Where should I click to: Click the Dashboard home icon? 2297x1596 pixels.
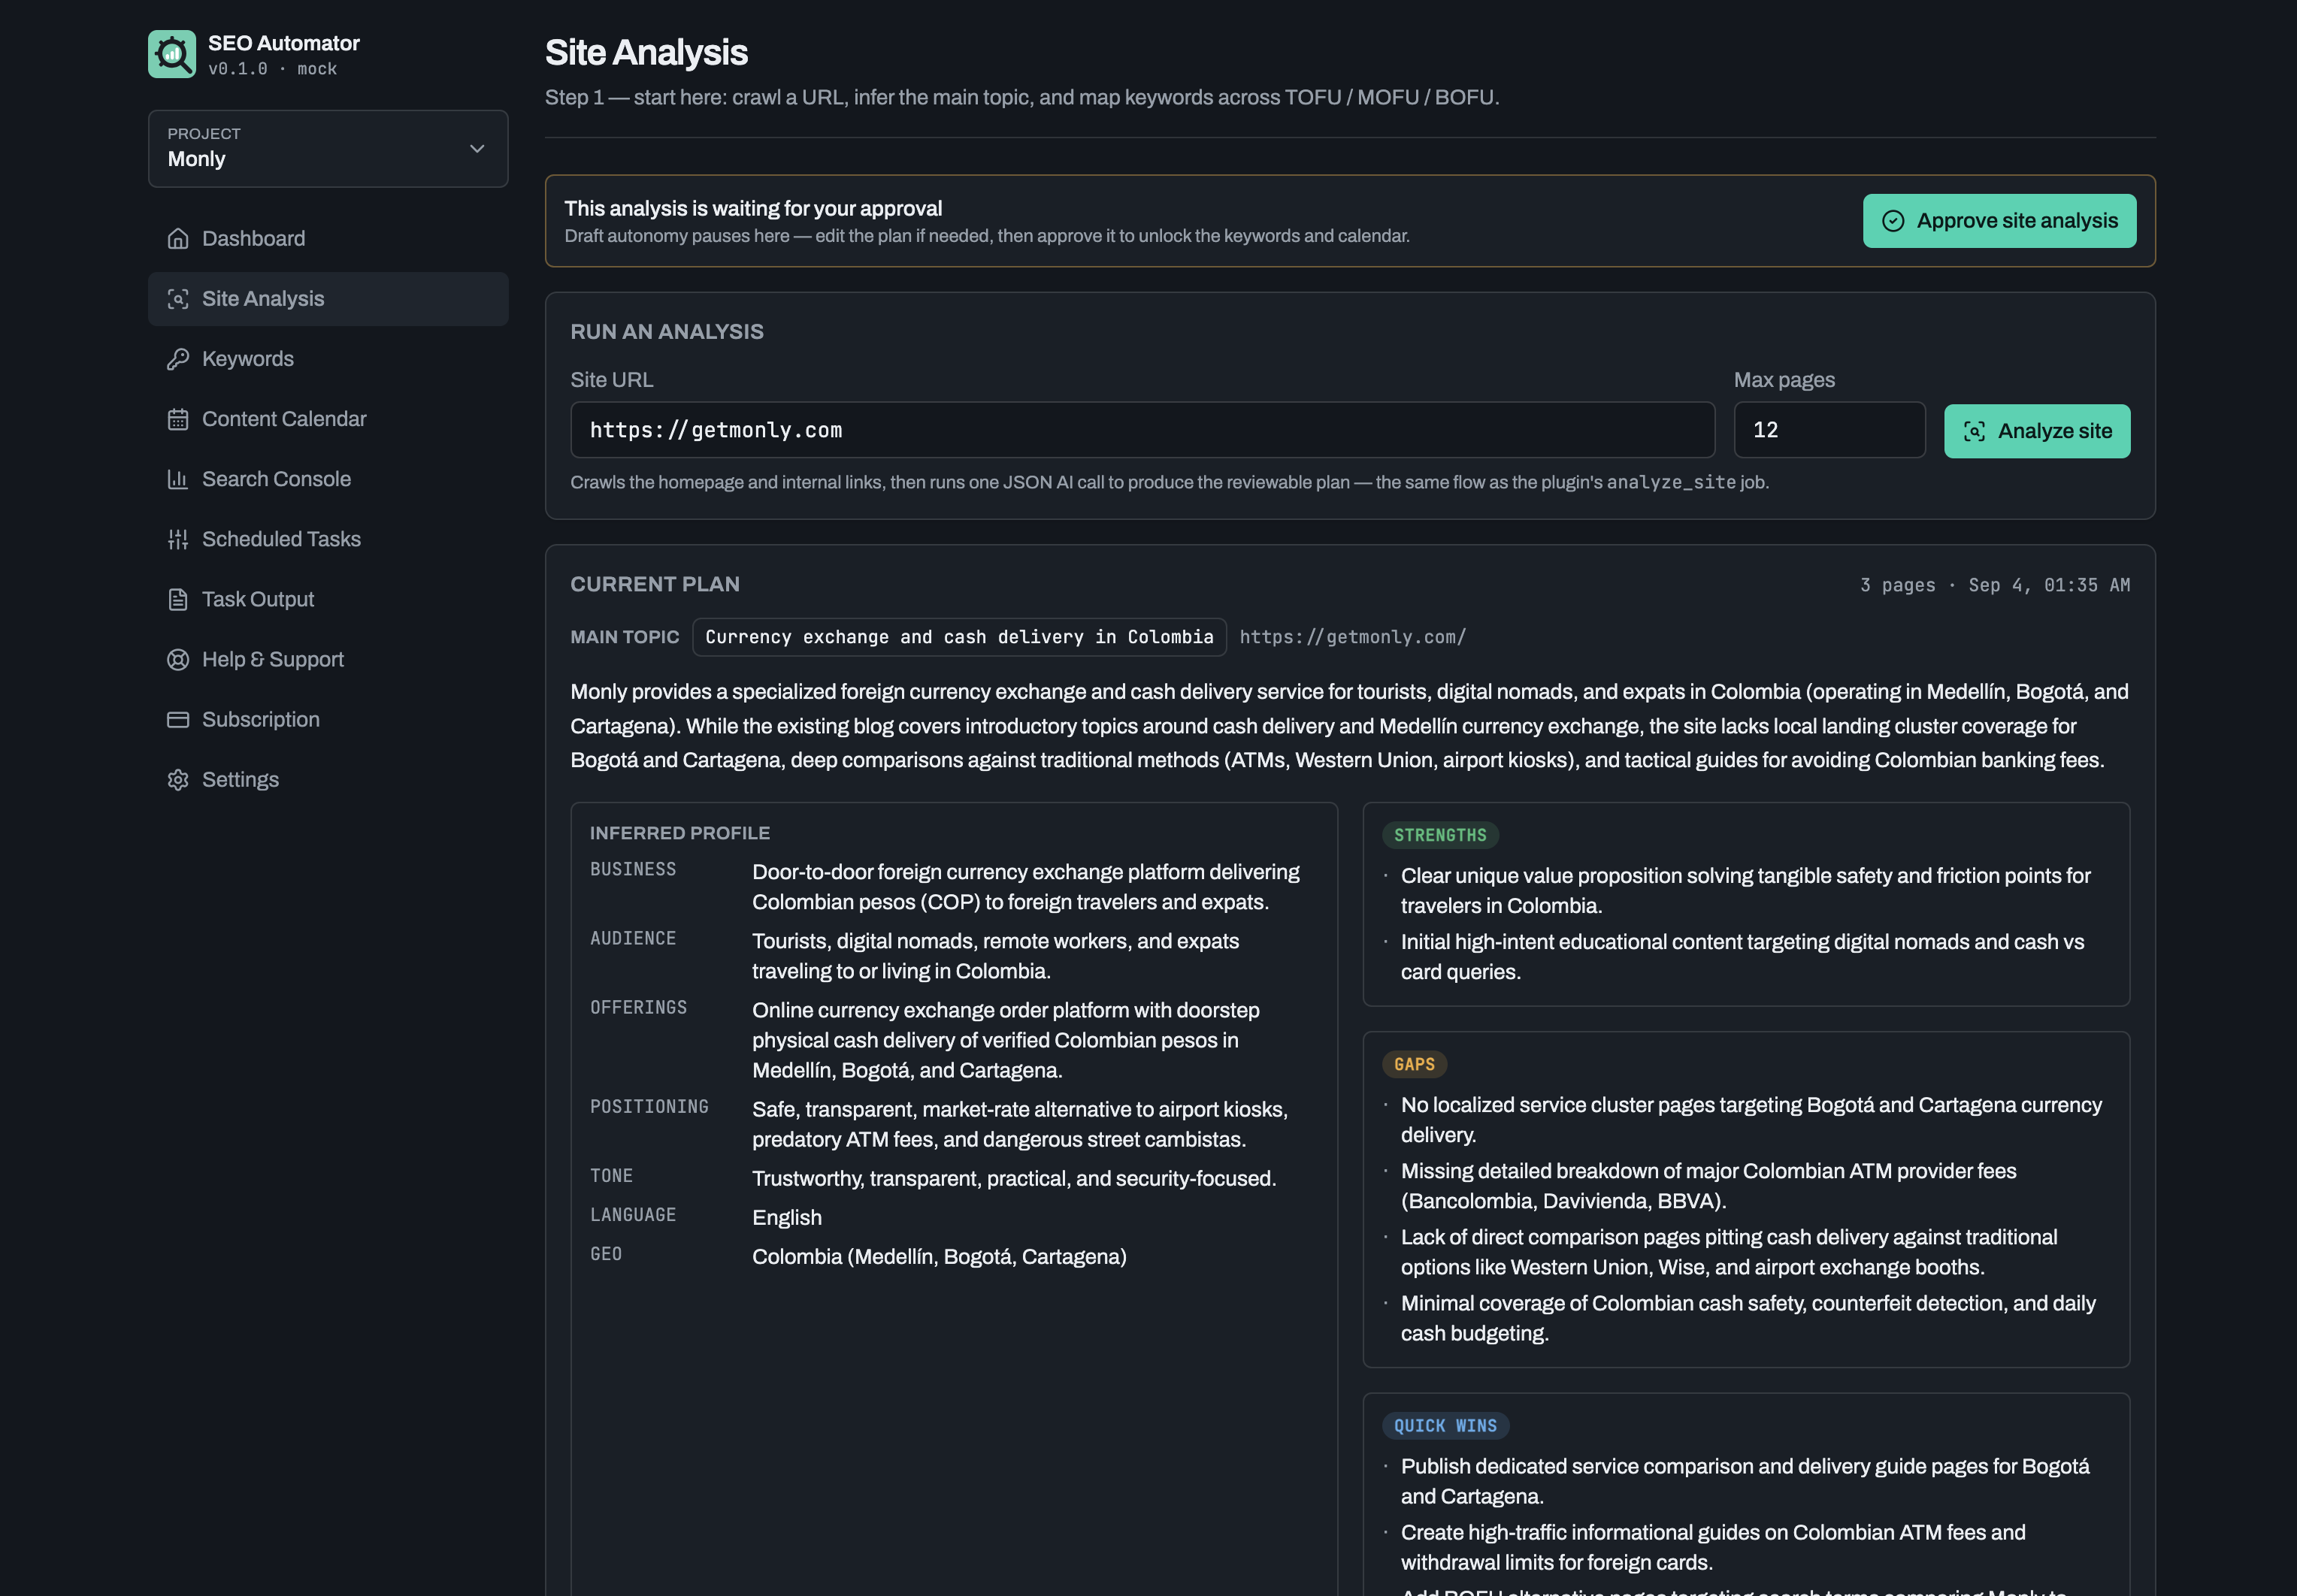point(178,239)
